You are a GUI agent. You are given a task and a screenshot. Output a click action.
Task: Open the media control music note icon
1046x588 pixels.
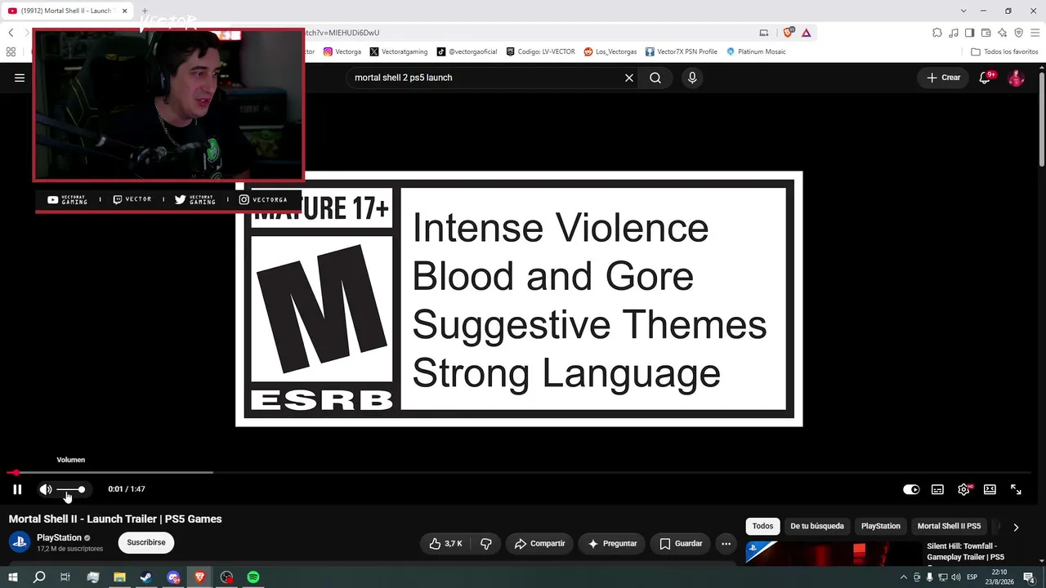coord(954,33)
